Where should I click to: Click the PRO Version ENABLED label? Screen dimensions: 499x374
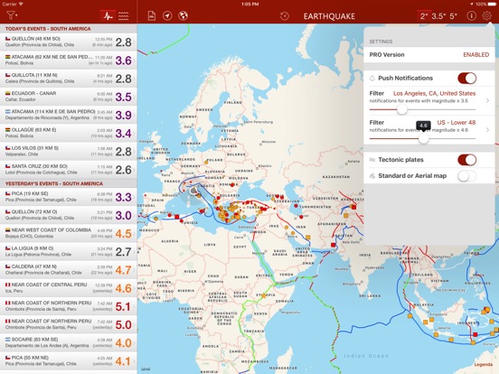(475, 55)
